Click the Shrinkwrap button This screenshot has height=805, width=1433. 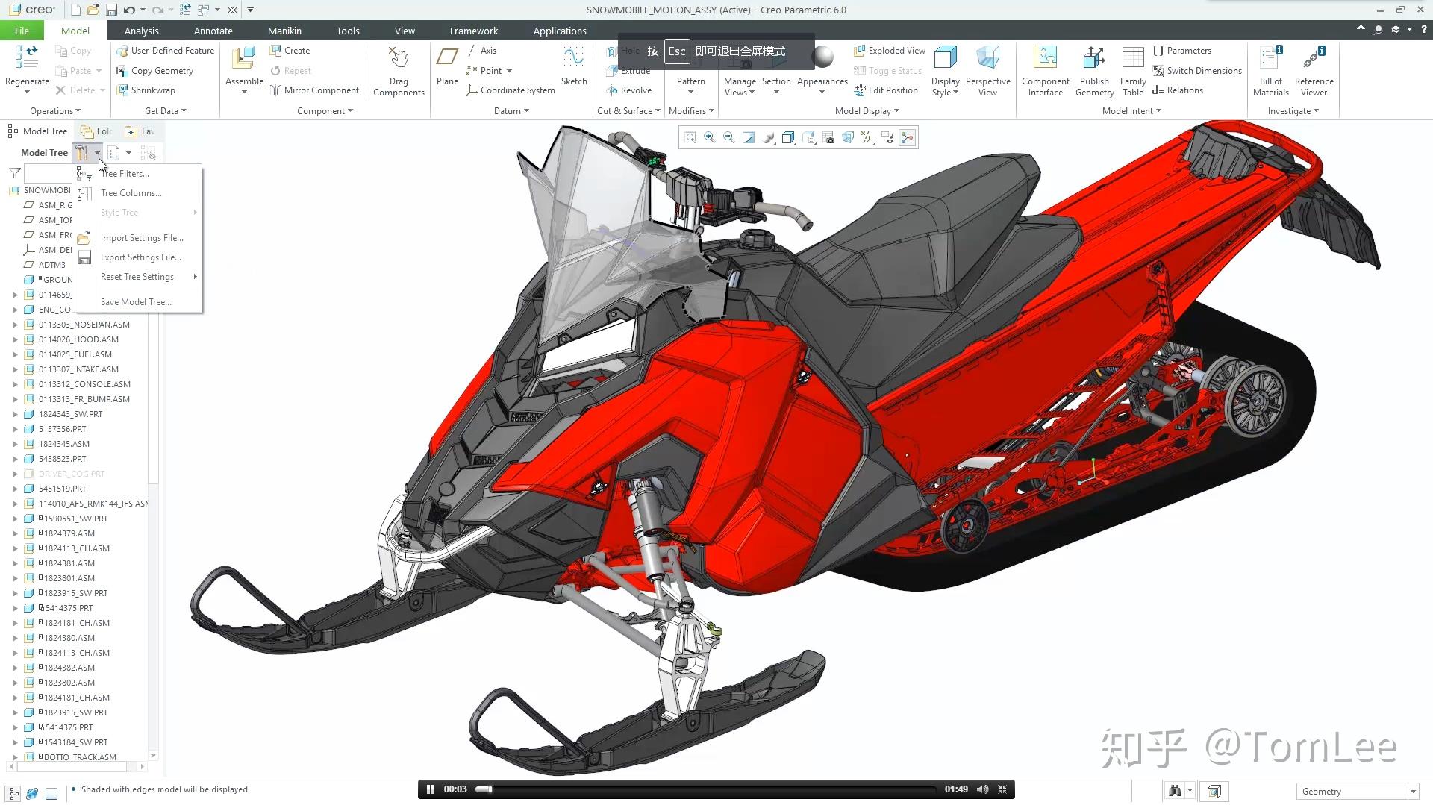146,90
